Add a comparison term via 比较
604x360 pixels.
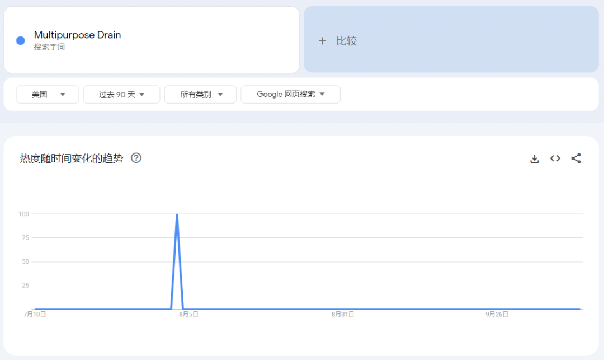[x=451, y=39]
